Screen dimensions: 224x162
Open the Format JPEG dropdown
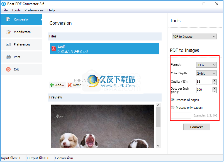(206, 65)
